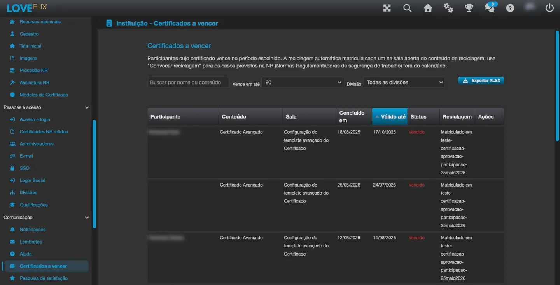Viewport: 560px width, 285px height.
Task: Open the Divisão dropdown Todas as divisões
Action: (404, 82)
